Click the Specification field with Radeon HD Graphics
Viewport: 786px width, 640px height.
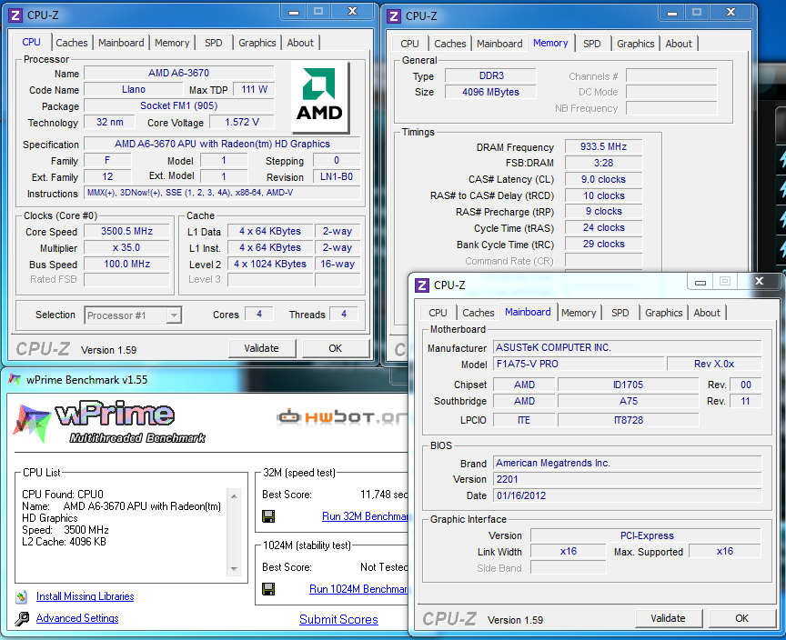[x=222, y=145]
